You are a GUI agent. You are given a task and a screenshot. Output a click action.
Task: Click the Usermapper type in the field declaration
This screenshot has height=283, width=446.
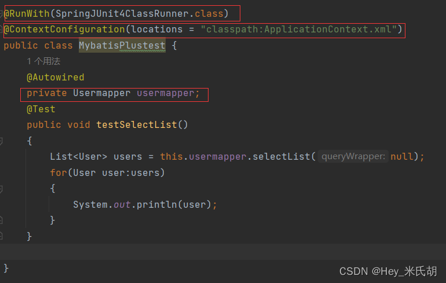click(101, 93)
